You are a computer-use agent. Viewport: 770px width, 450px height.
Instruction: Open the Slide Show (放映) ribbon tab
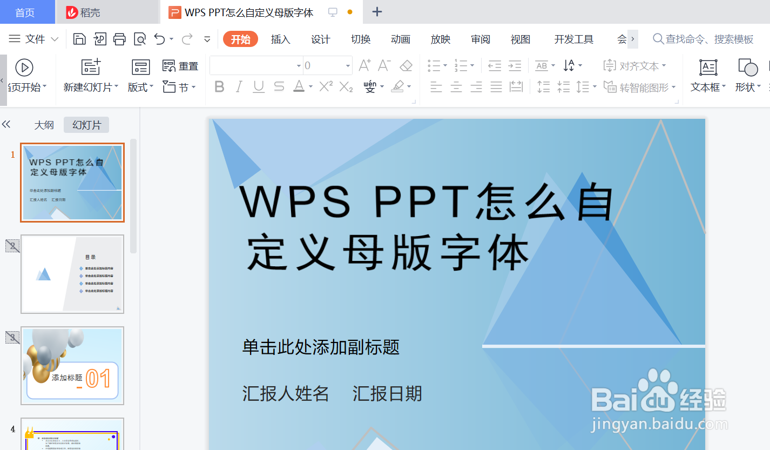[441, 39]
